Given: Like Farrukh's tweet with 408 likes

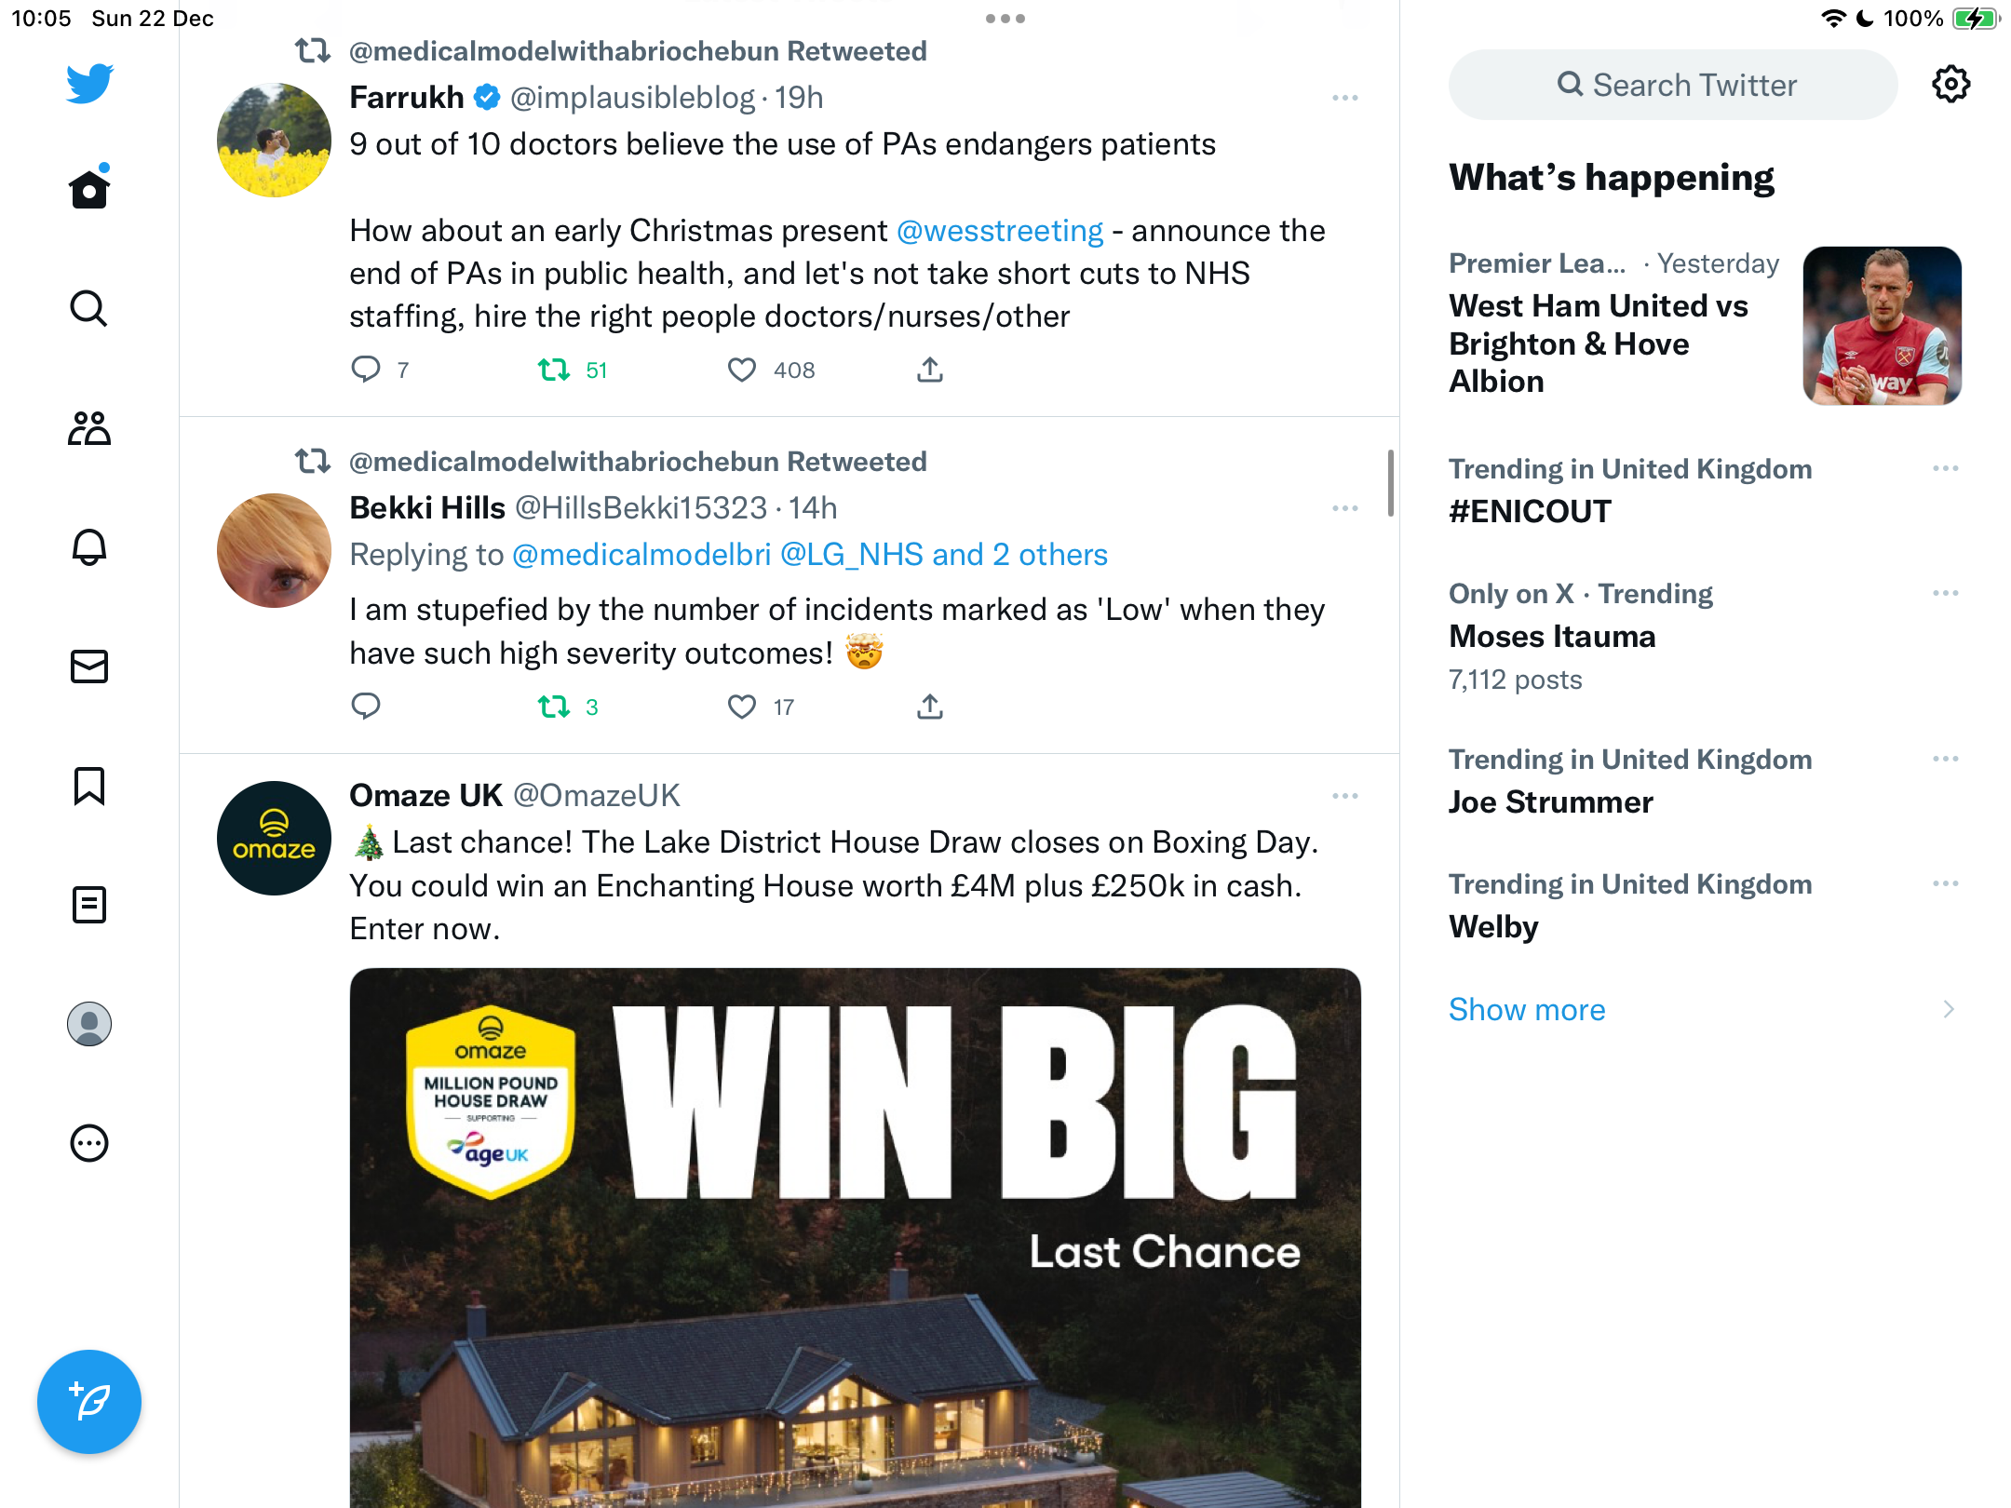Looking at the screenshot, I should pos(742,370).
